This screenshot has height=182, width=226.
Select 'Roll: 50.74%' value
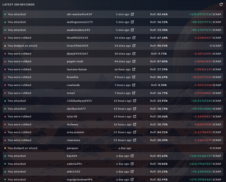point(159,109)
